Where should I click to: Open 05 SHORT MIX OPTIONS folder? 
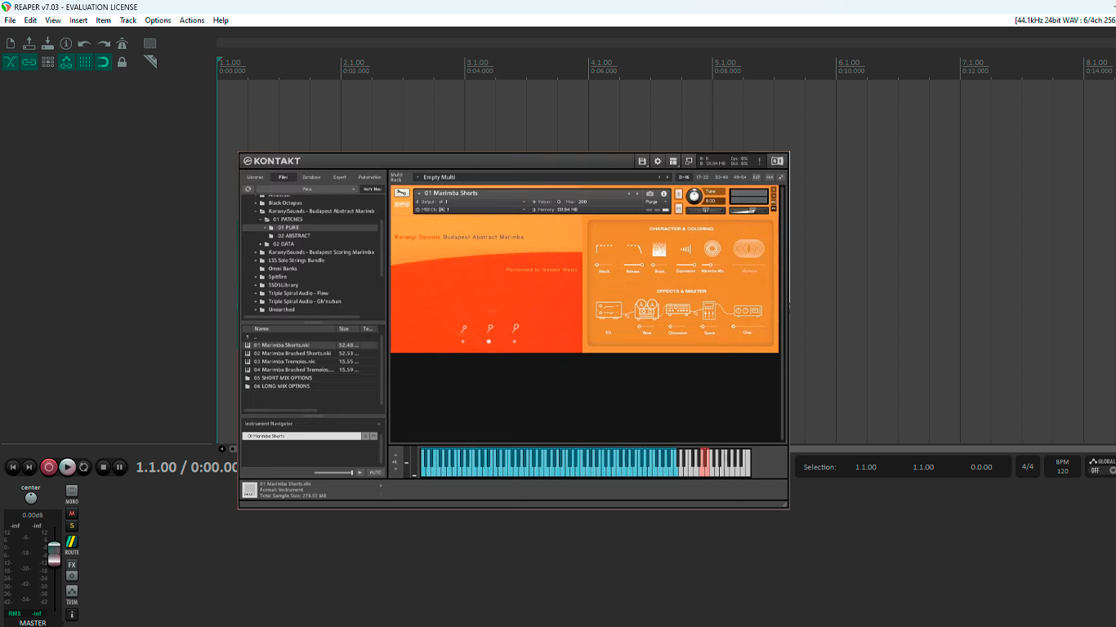click(x=282, y=378)
